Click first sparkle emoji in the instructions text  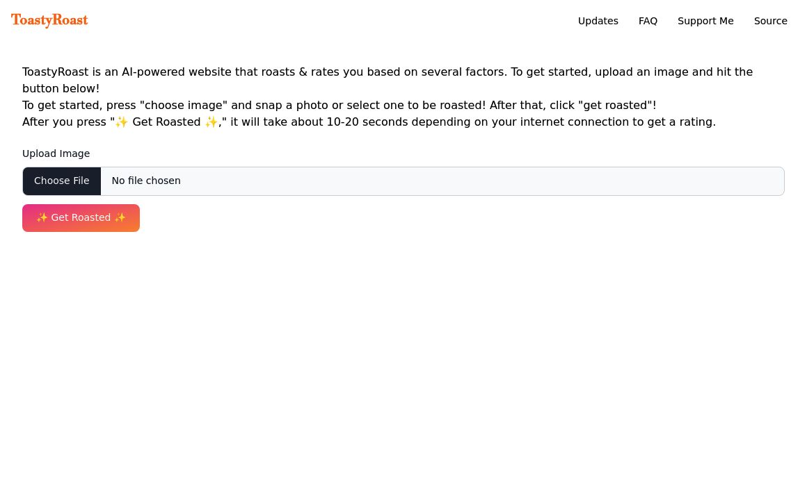click(x=122, y=122)
